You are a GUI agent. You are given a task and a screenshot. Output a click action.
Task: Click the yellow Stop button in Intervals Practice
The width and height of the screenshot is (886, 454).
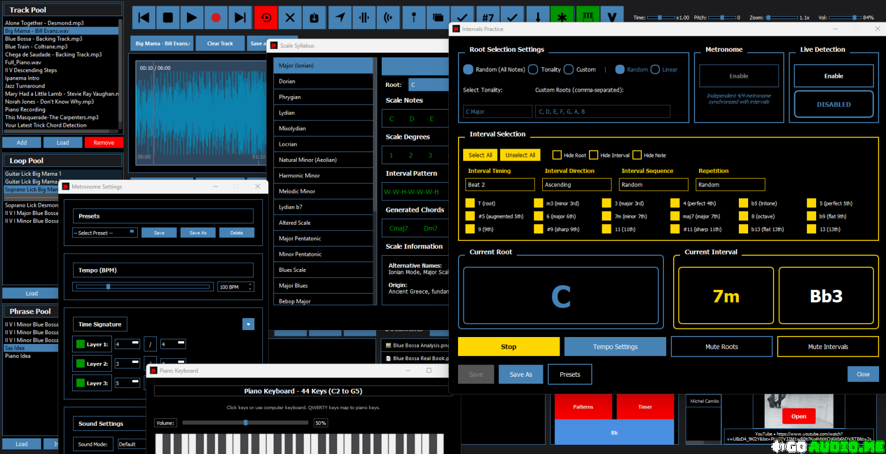[508, 347]
